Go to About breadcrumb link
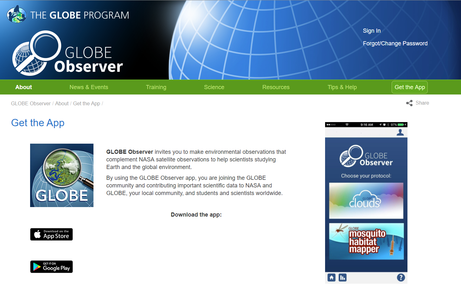This screenshot has height=293, width=461. tap(62, 104)
